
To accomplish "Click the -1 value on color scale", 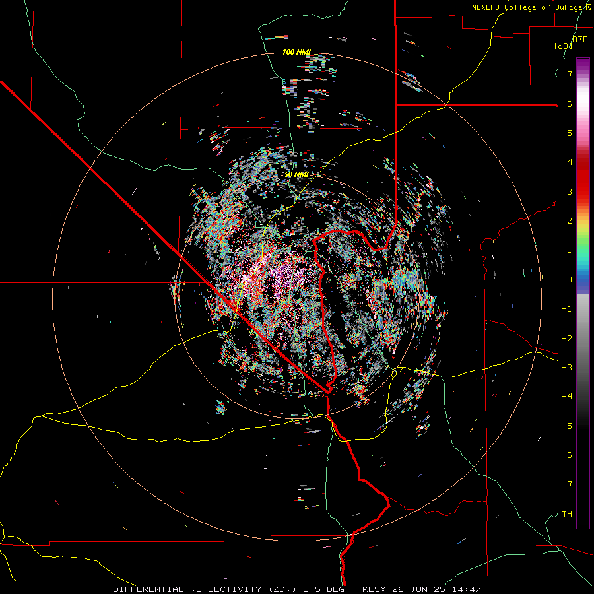I will click(x=567, y=309).
